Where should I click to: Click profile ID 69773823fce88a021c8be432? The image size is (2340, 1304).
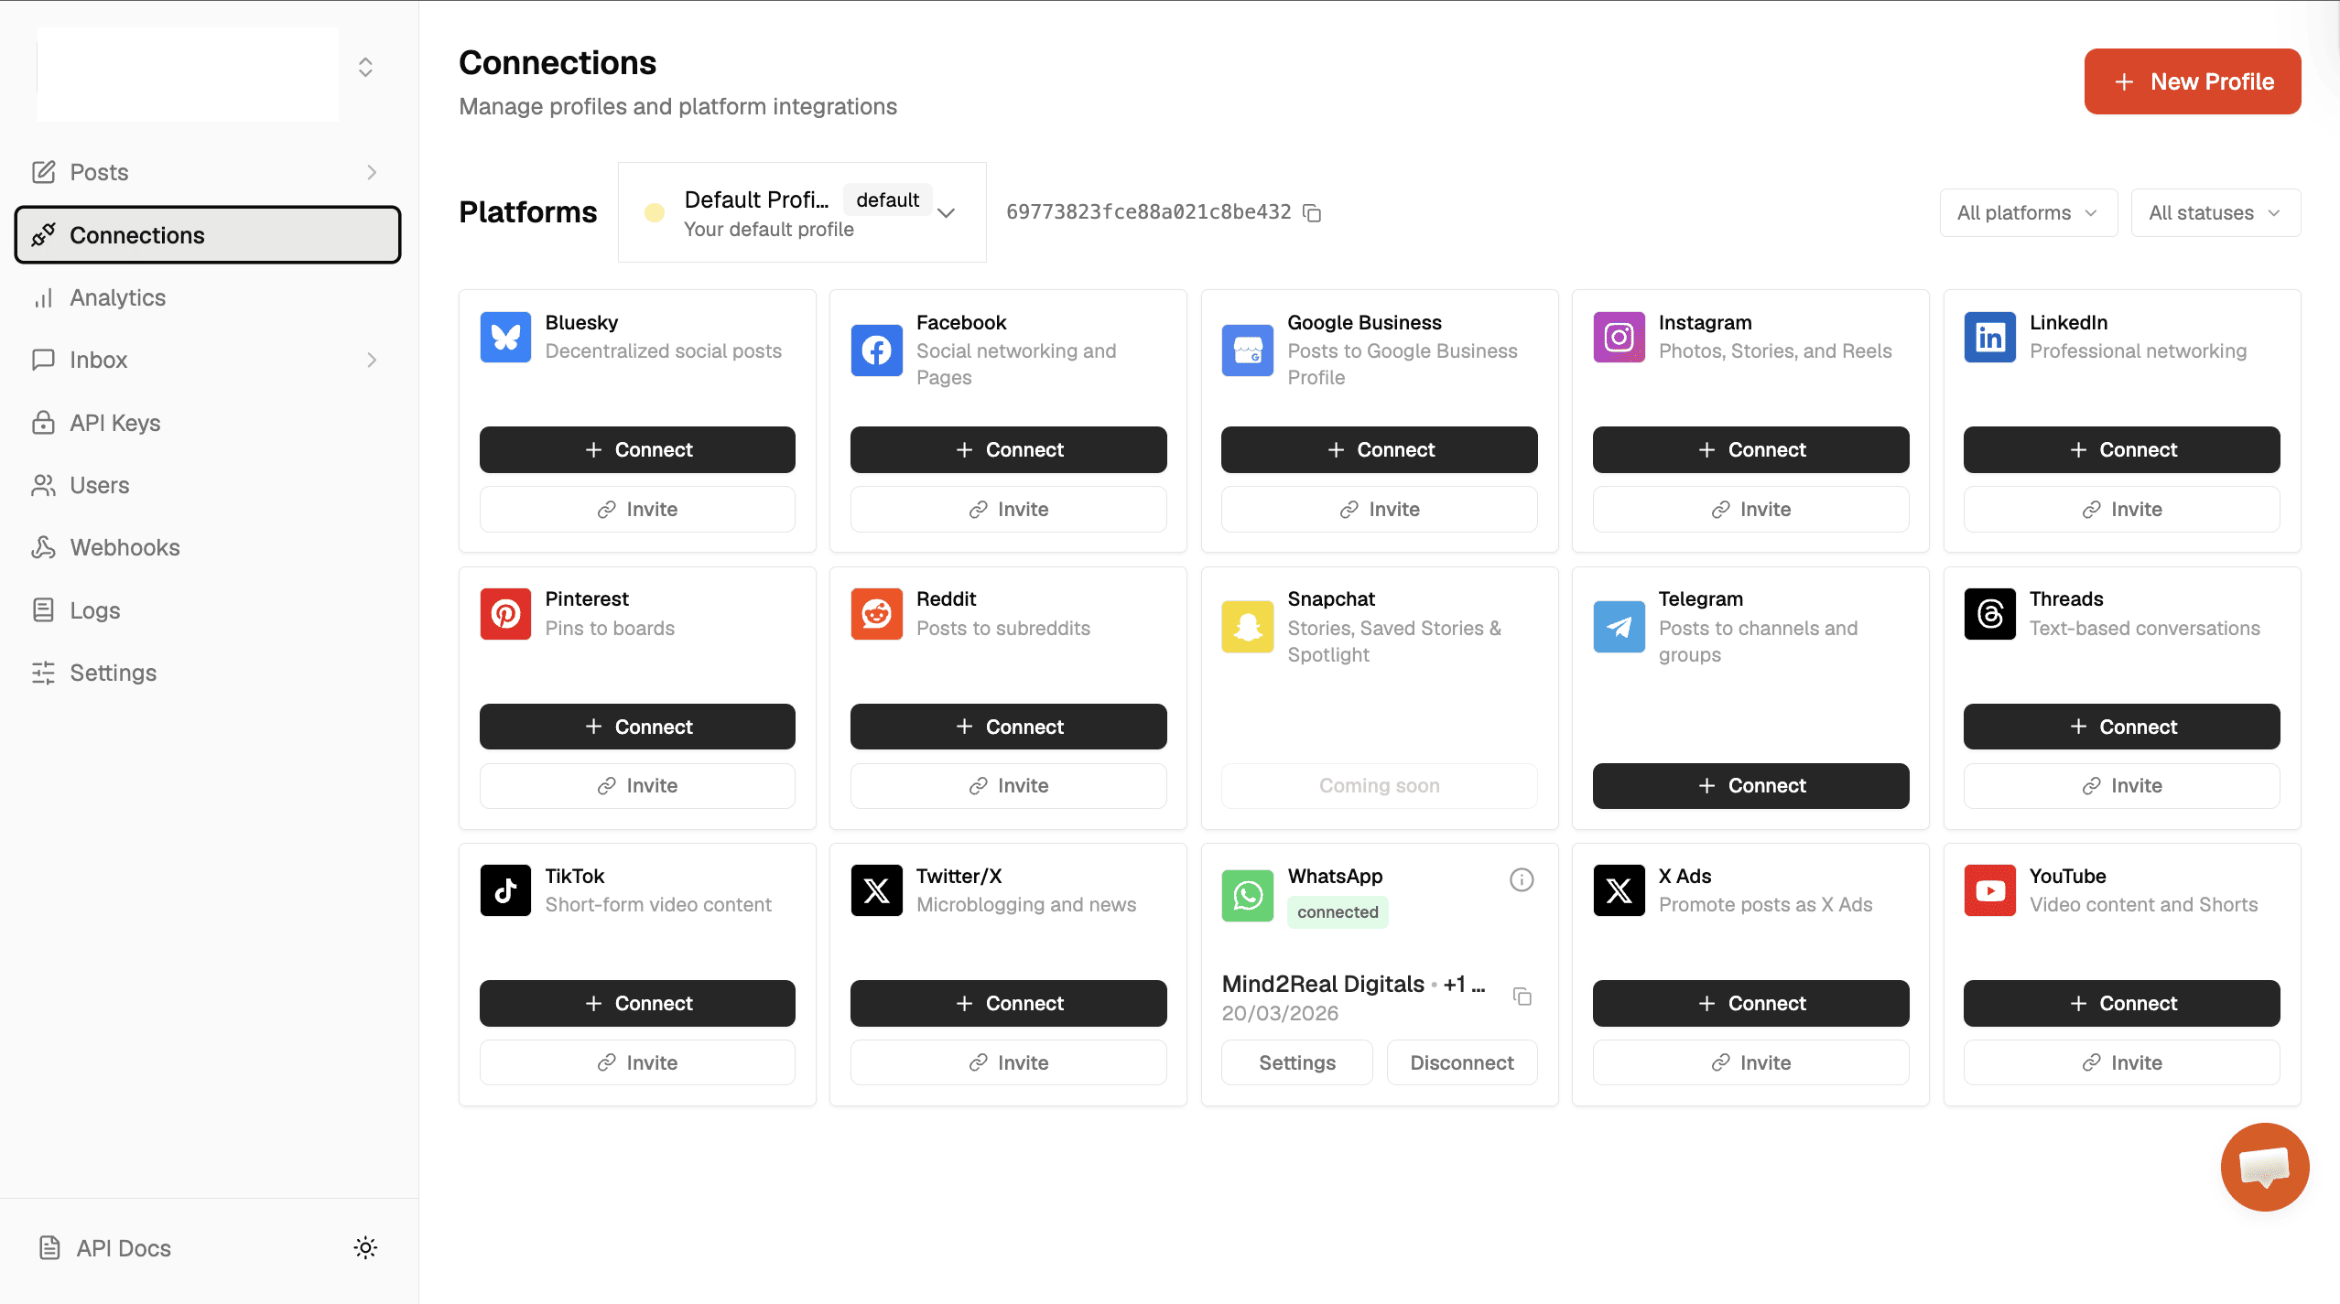1148,212
